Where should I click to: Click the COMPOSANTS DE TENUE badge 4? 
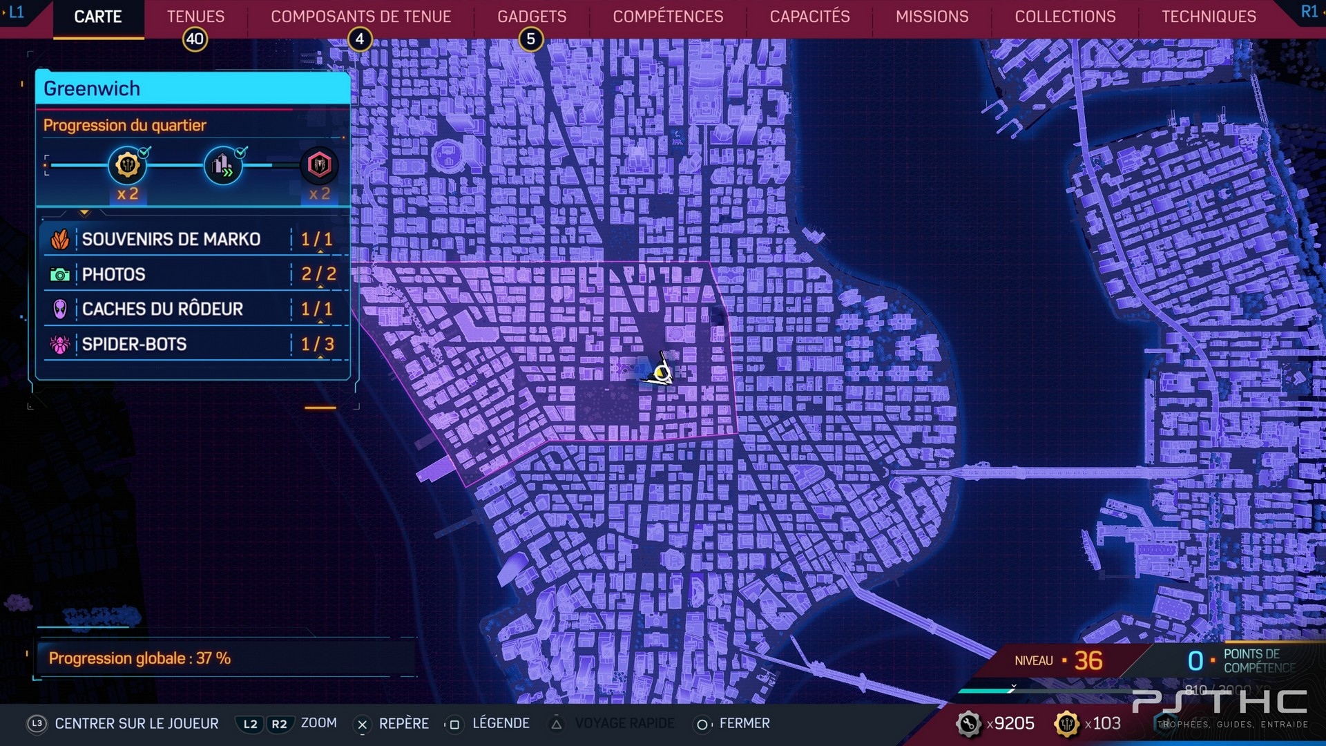pyautogui.click(x=359, y=39)
